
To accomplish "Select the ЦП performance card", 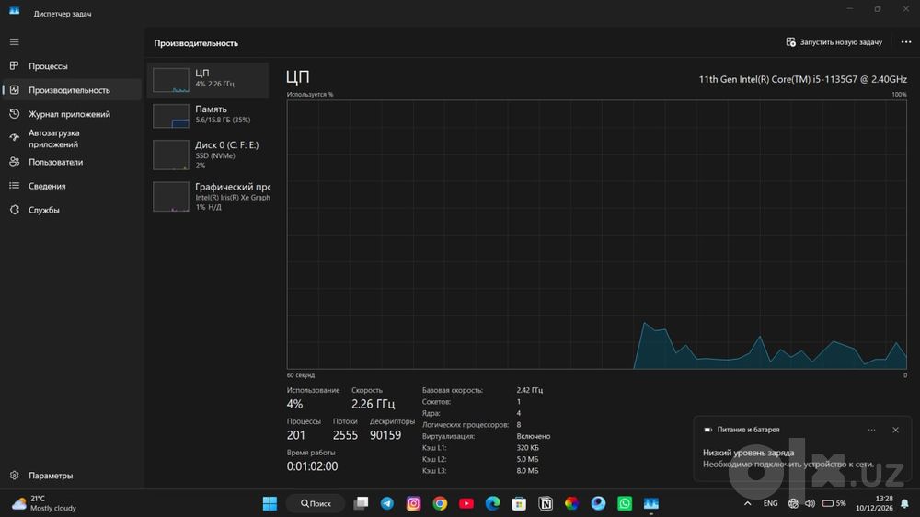I will pyautogui.click(x=208, y=80).
